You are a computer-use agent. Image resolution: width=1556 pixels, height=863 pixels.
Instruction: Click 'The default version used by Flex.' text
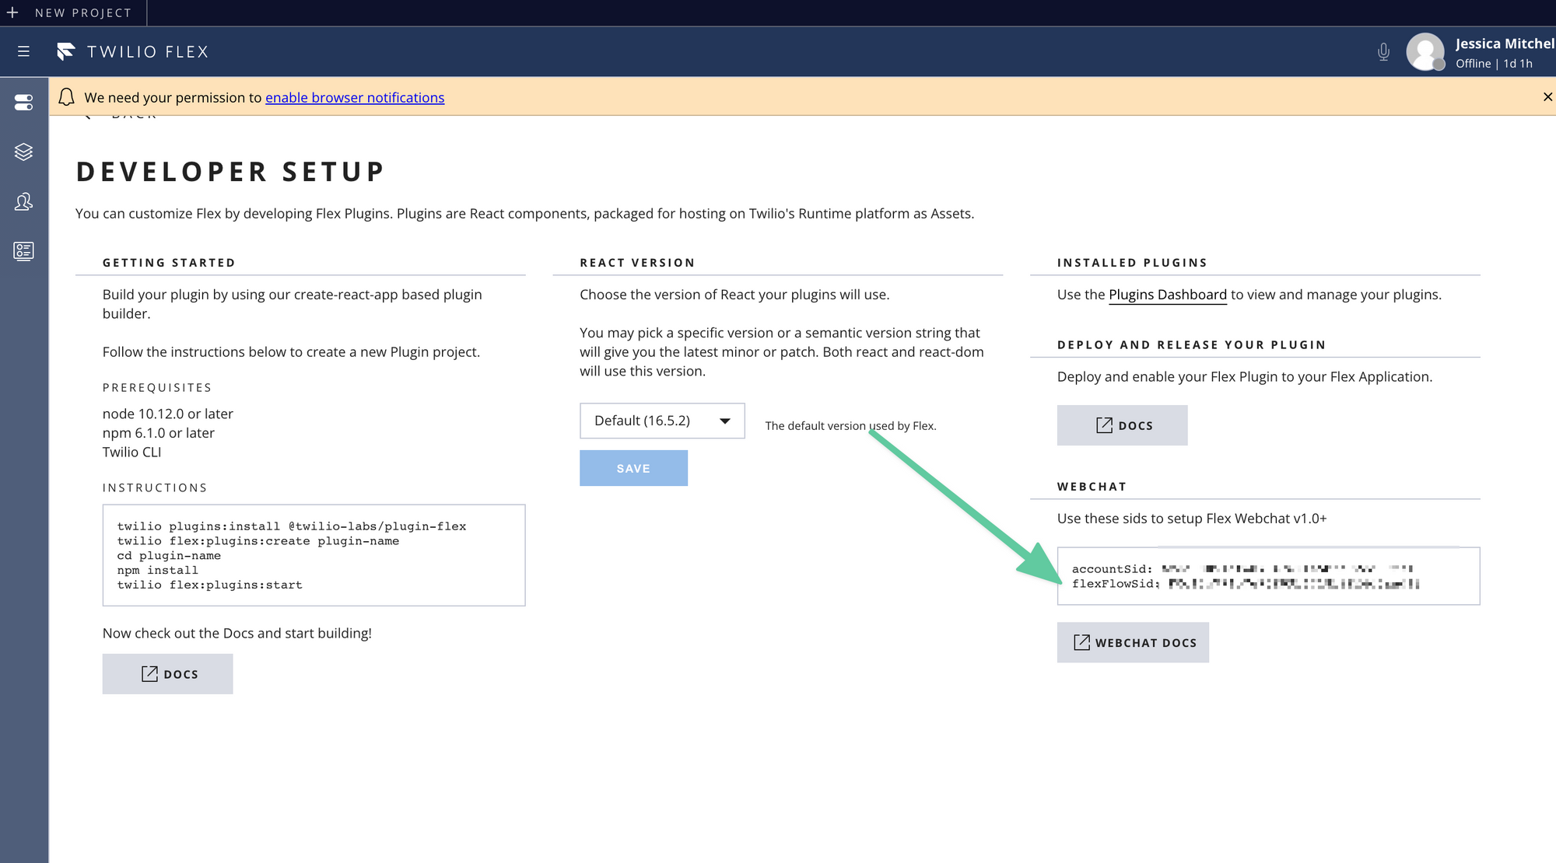(x=850, y=426)
